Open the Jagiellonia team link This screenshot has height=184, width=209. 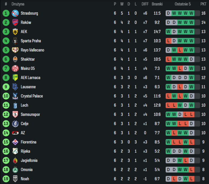[29, 160]
